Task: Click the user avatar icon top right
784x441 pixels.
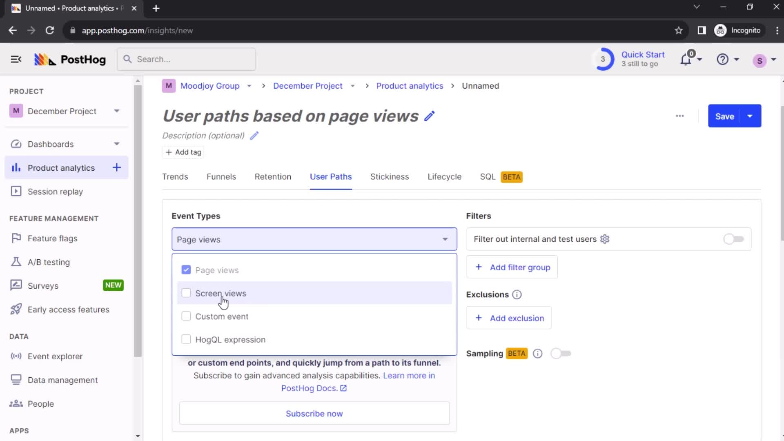Action: point(760,59)
